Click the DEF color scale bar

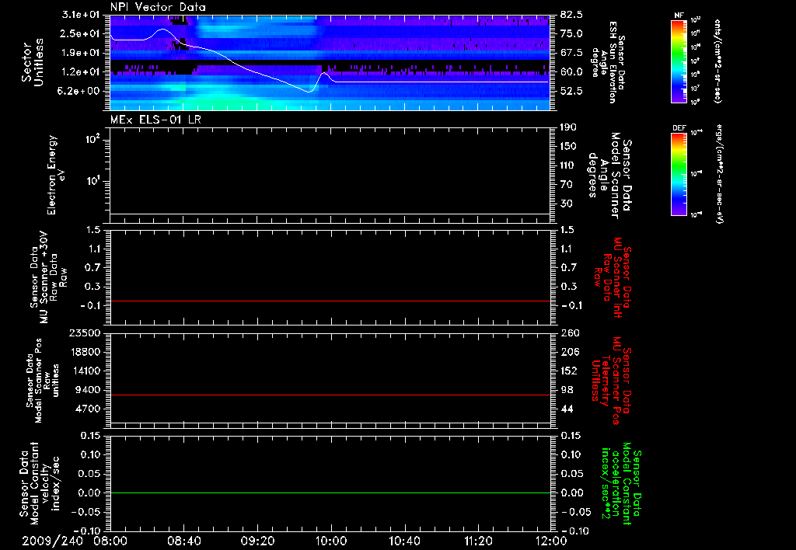[679, 174]
